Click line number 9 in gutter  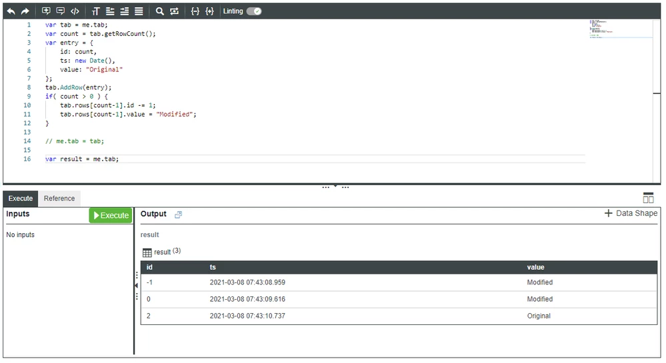click(x=29, y=97)
